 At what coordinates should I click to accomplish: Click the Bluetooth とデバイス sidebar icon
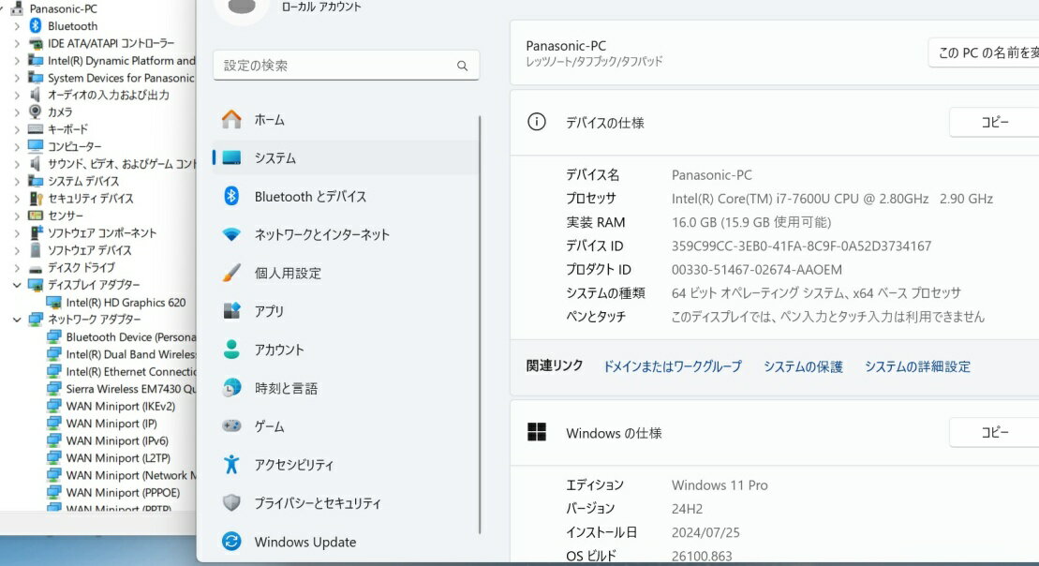click(231, 197)
